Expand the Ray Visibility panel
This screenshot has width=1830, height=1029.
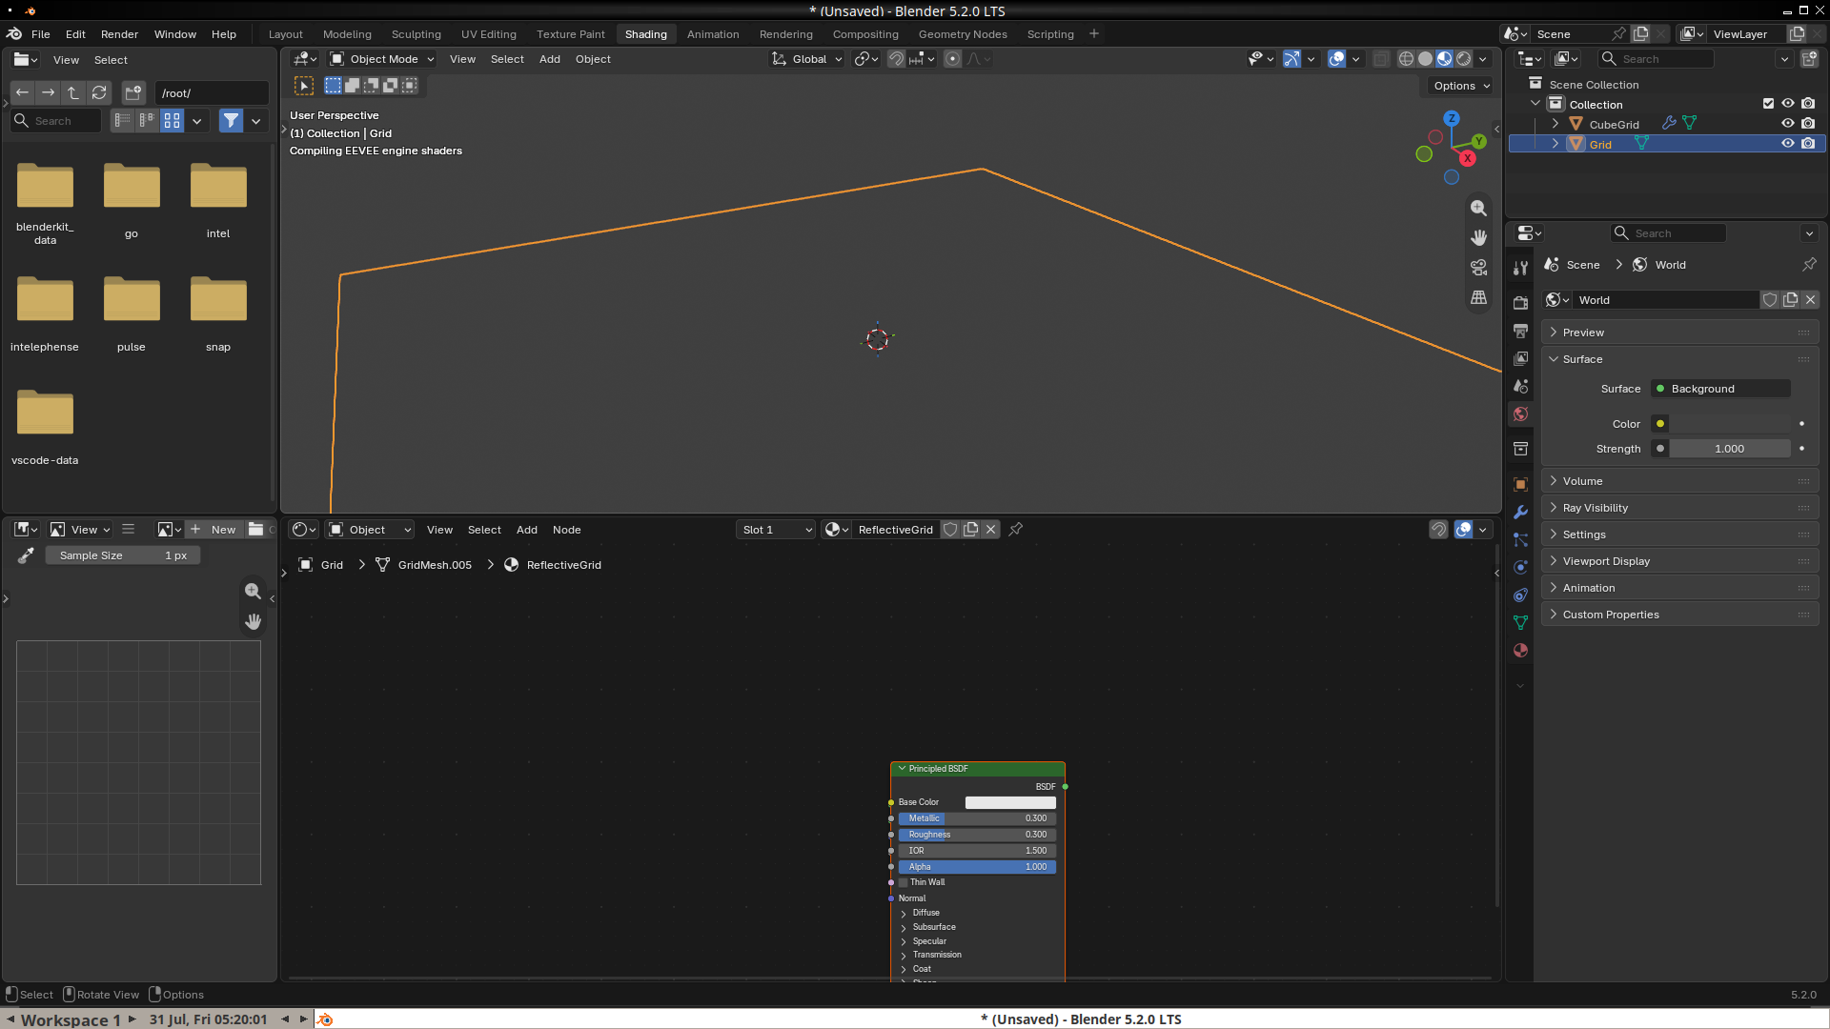click(1679, 508)
